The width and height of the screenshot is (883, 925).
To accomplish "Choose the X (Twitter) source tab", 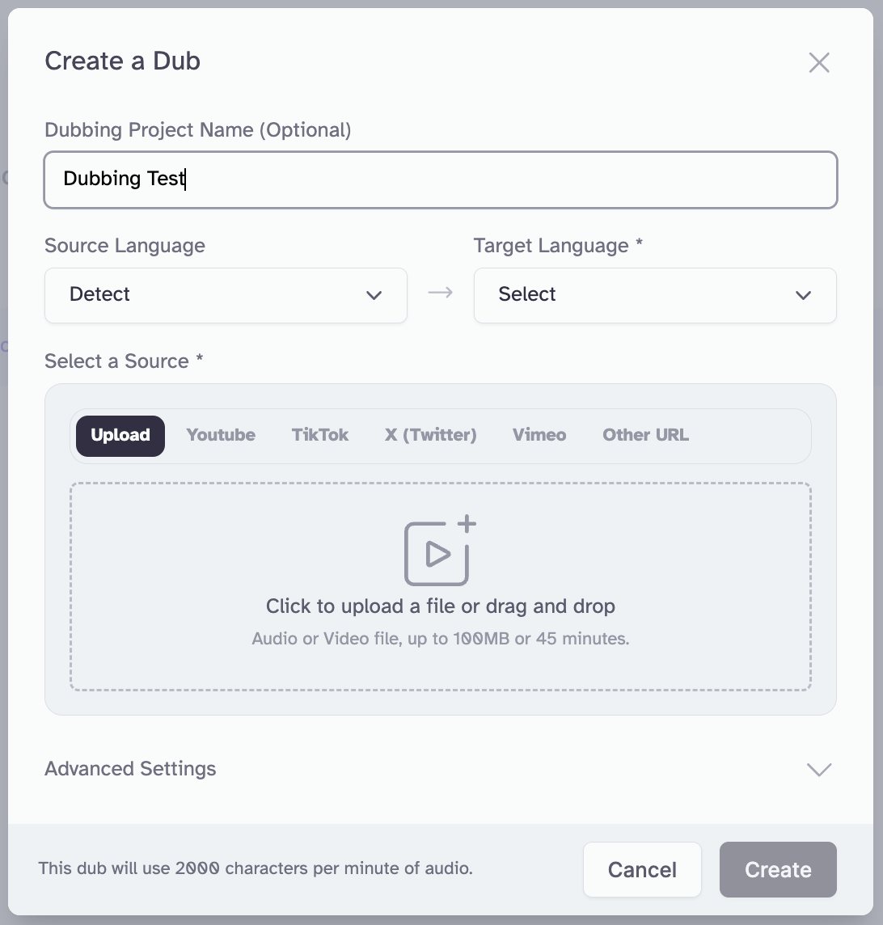I will click(x=431, y=435).
